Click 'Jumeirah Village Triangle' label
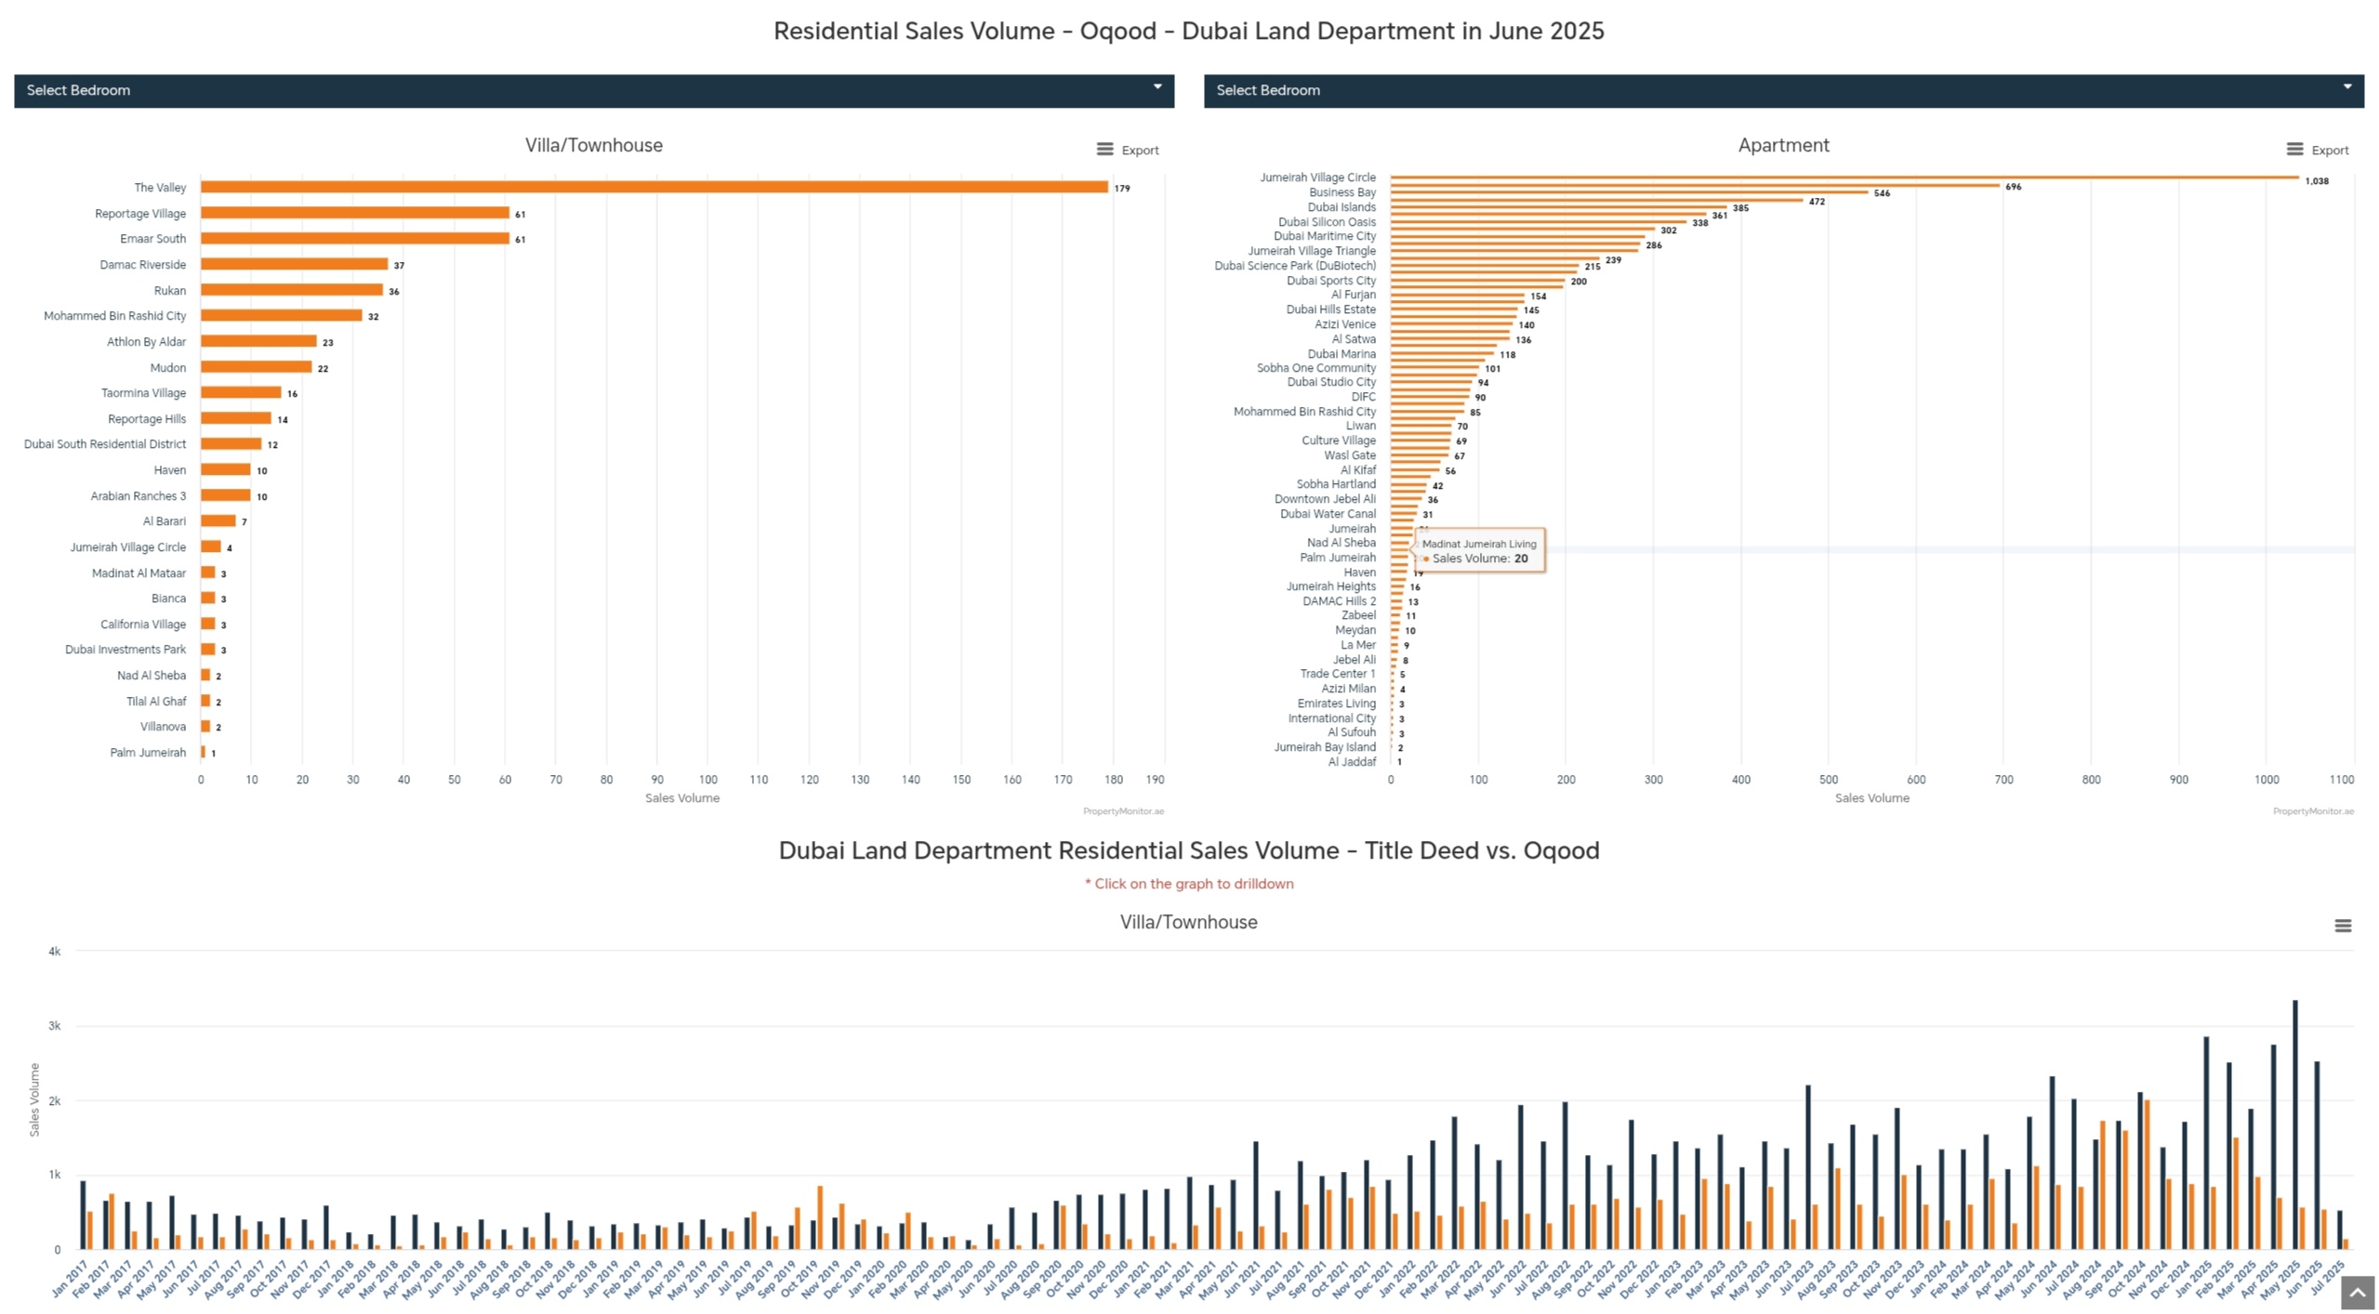 [1312, 251]
